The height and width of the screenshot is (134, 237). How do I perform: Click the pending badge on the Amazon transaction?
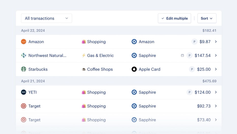[194, 42]
